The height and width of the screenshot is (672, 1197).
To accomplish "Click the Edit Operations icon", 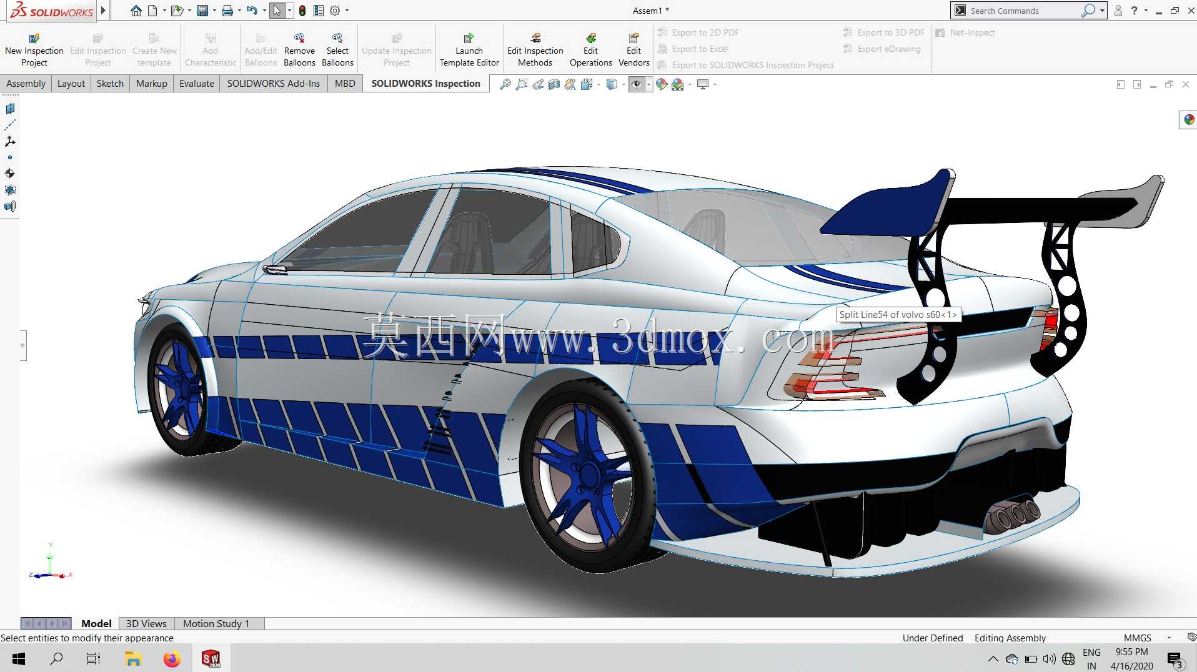I will tap(591, 39).
